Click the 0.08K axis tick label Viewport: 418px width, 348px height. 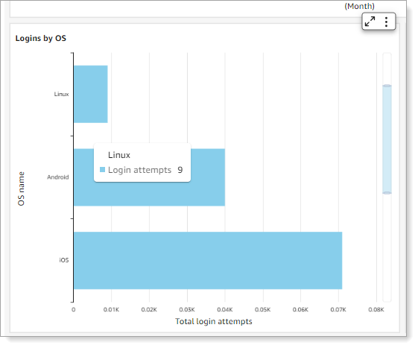point(376,309)
